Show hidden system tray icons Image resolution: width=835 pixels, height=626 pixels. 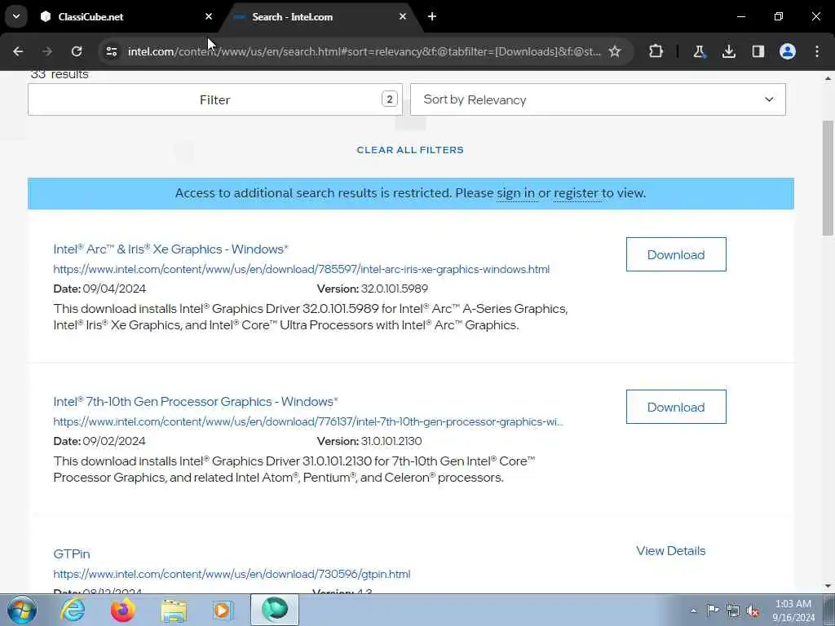(x=693, y=611)
